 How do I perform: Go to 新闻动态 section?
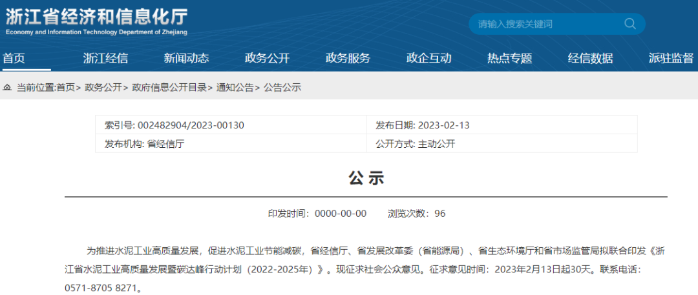click(x=186, y=58)
